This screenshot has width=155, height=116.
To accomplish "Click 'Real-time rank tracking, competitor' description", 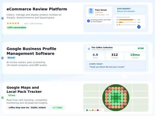I will pos(27,102).
